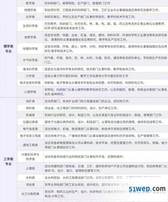Select the 地矿类 cell
The height and width of the screenshot is (202, 168).
coord(30,101)
